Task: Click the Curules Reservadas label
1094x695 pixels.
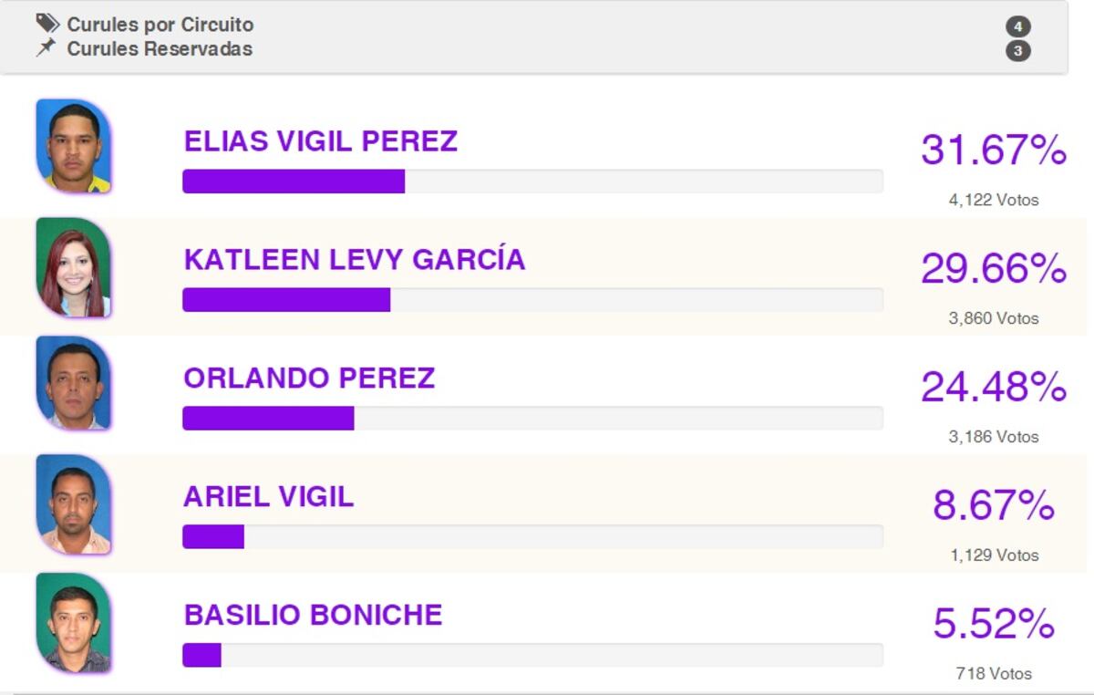Action: tap(160, 48)
